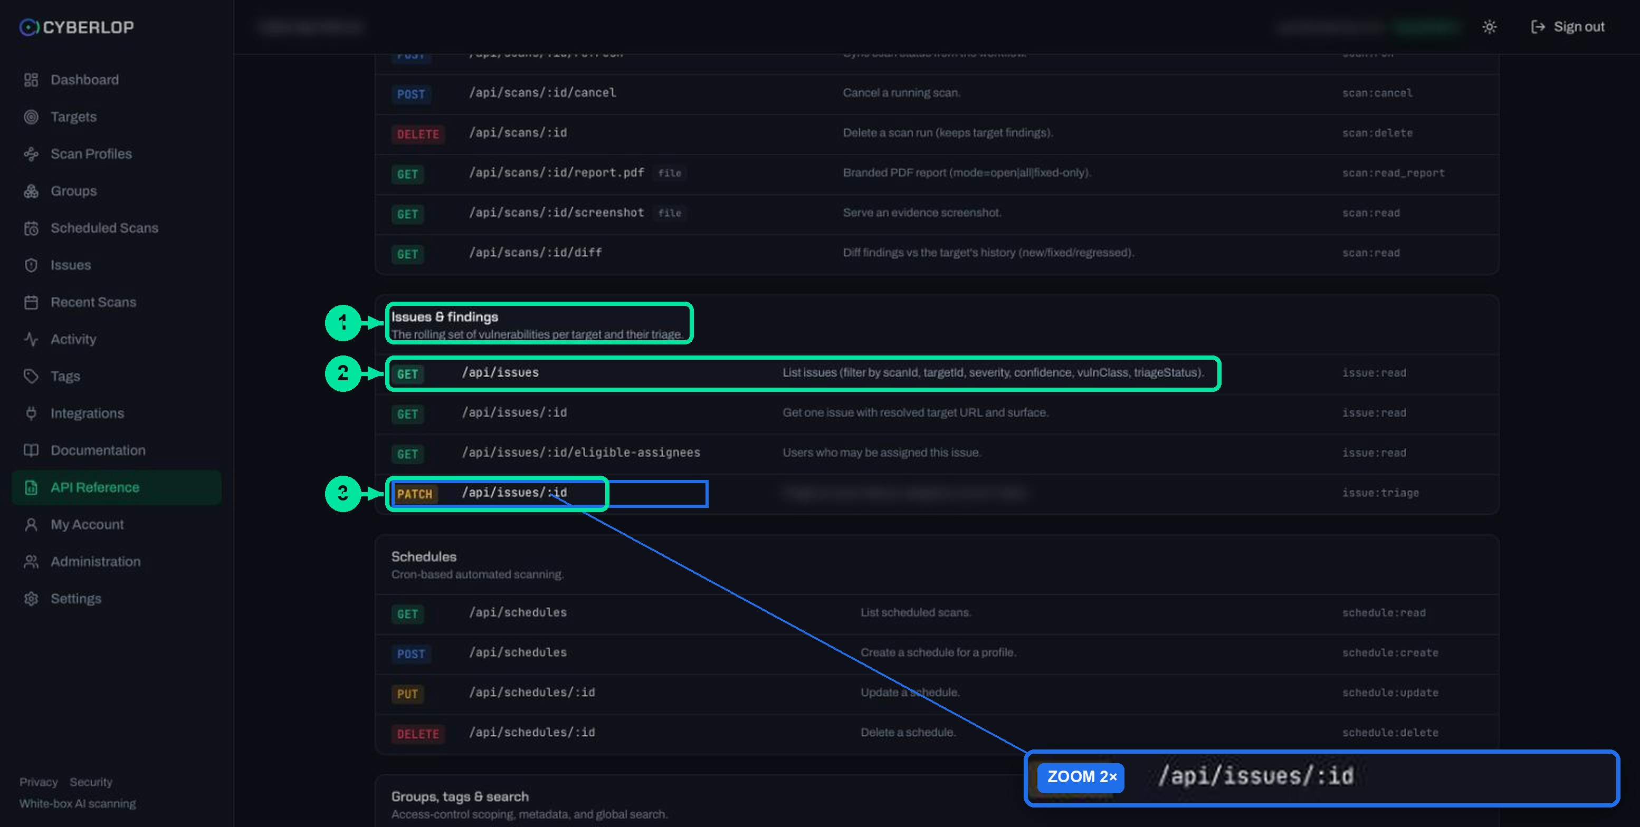
Task: Click the schedule:create permission text
Action: point(1390,653)
